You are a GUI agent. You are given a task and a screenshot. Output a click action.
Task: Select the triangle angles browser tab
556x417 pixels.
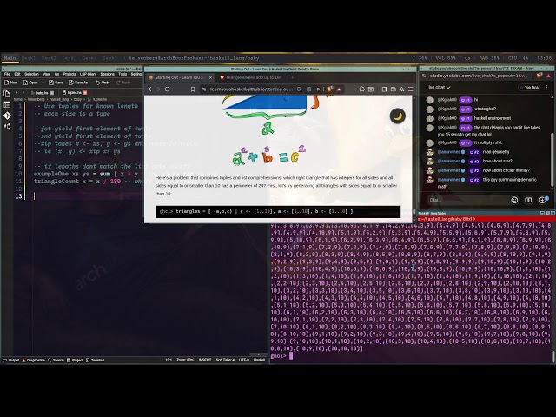click(251, 77)
